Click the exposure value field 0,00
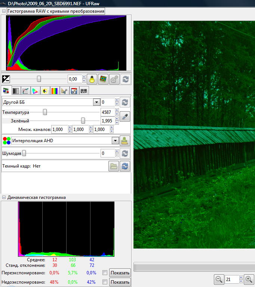255x287 pixels. click(x=75, y=79)
